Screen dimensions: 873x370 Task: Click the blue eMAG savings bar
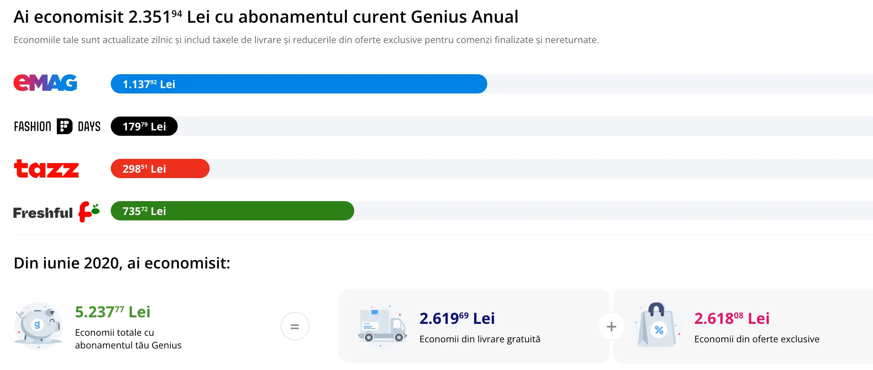tap(298, 84)
